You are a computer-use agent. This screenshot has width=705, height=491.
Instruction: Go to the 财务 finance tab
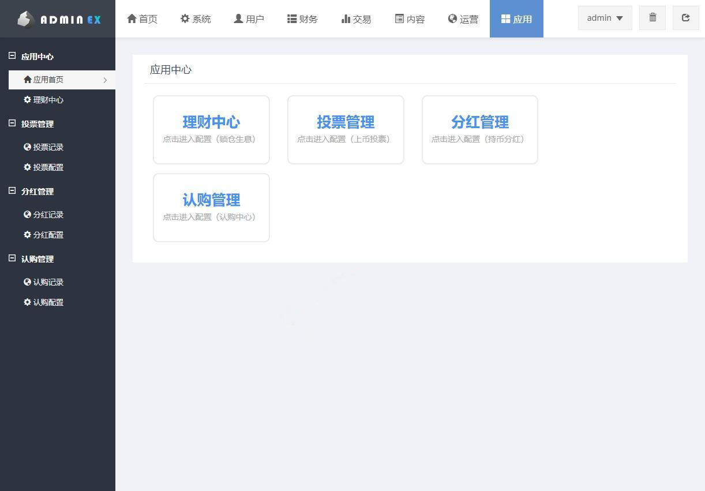pyautogui.click(x=302, y=19)
